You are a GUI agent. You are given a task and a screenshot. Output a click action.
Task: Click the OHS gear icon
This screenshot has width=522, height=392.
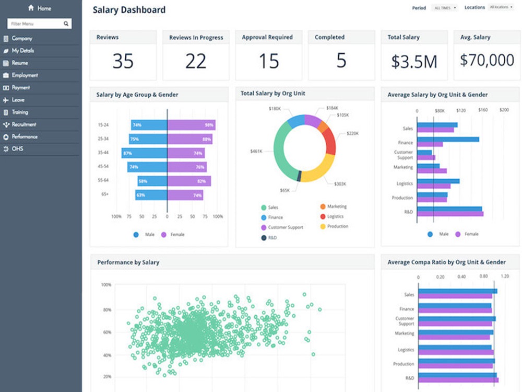point(6,149)
